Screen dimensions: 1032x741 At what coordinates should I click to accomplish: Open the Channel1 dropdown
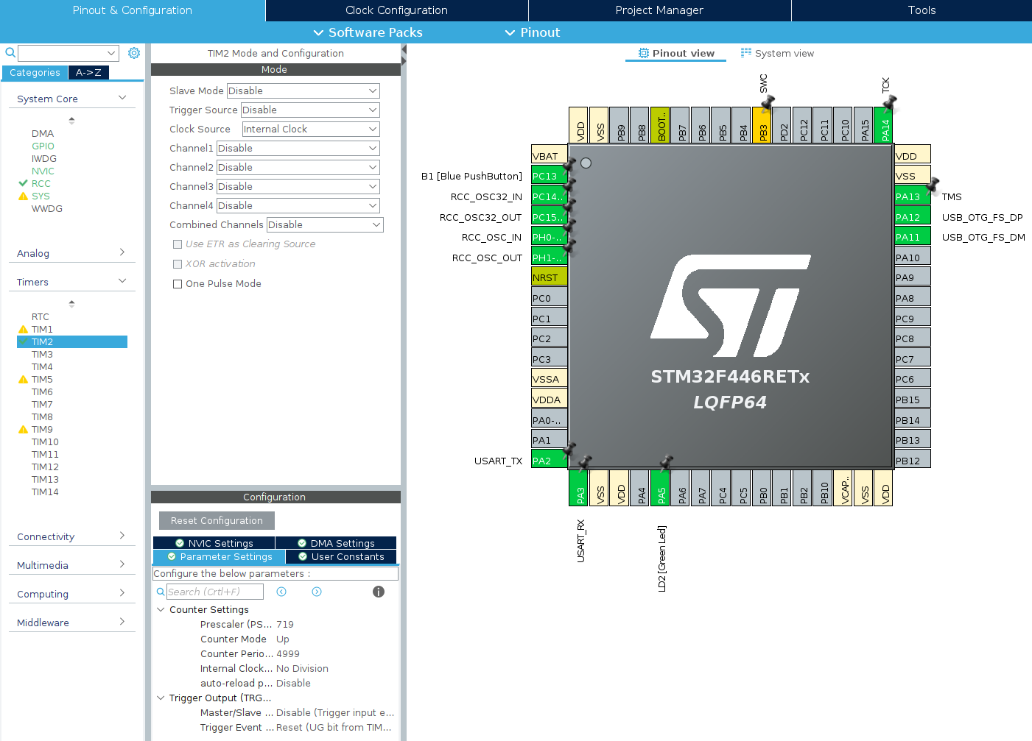pyautogui.click(x=298, y=148)
